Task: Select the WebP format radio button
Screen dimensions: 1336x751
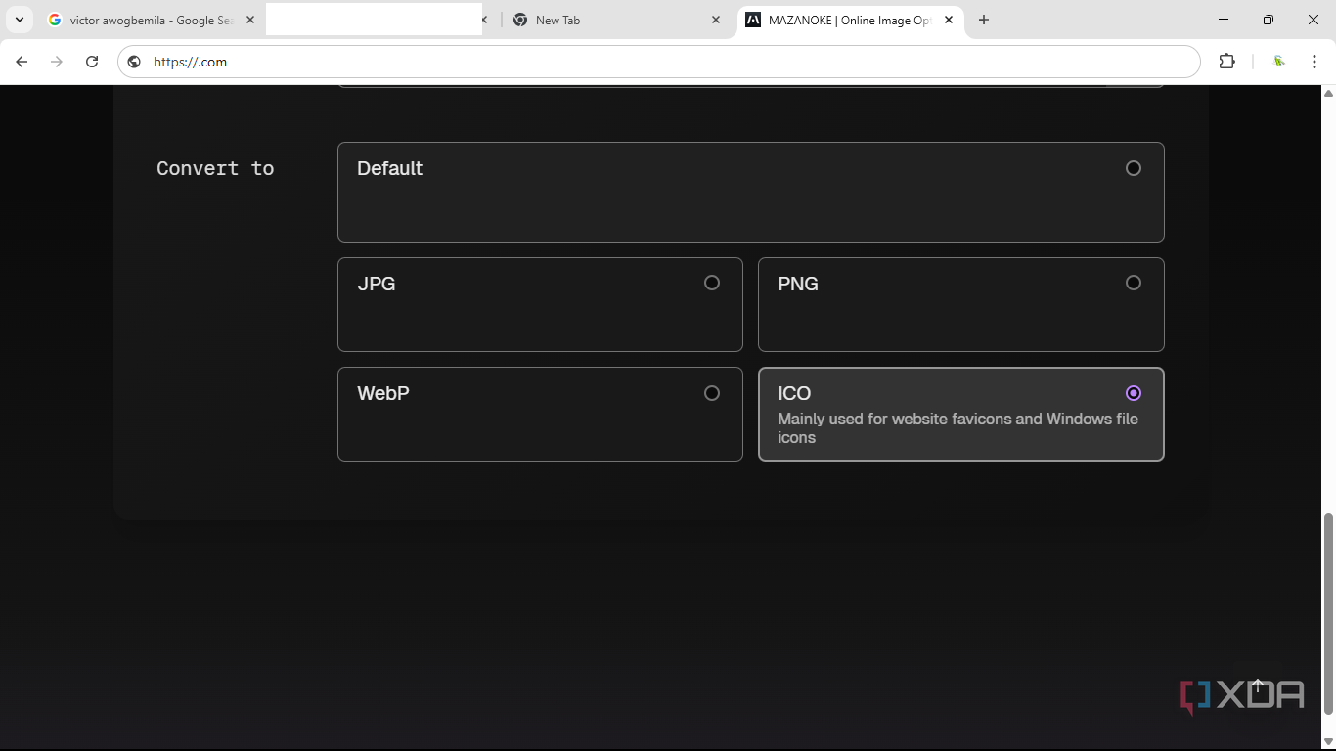Action: point(712,393)
